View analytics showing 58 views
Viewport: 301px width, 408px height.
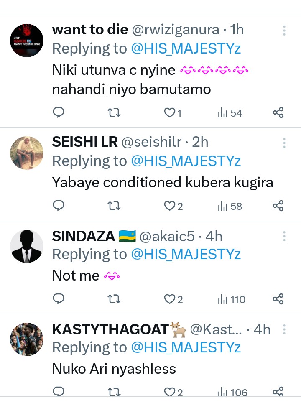coord(230,206)
